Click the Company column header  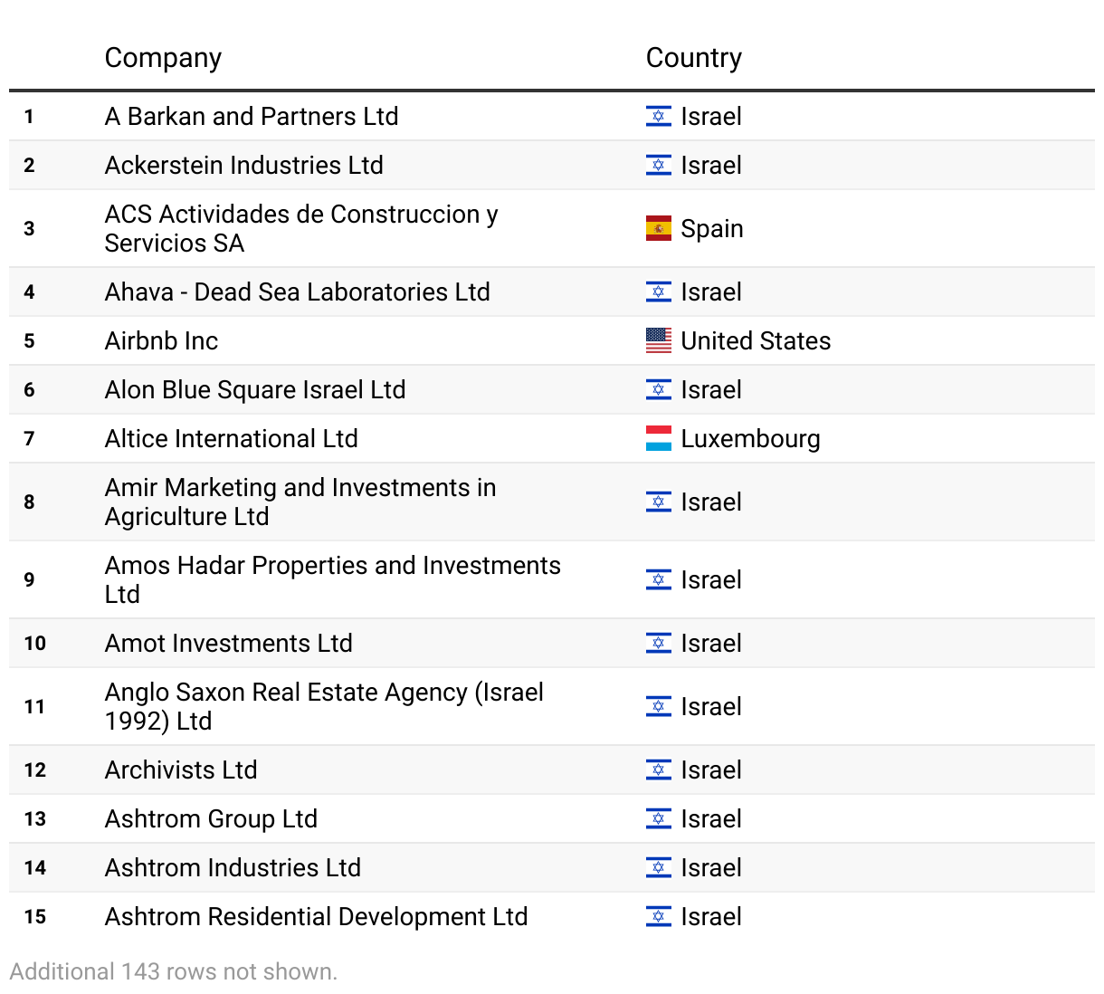click(163, 58)
